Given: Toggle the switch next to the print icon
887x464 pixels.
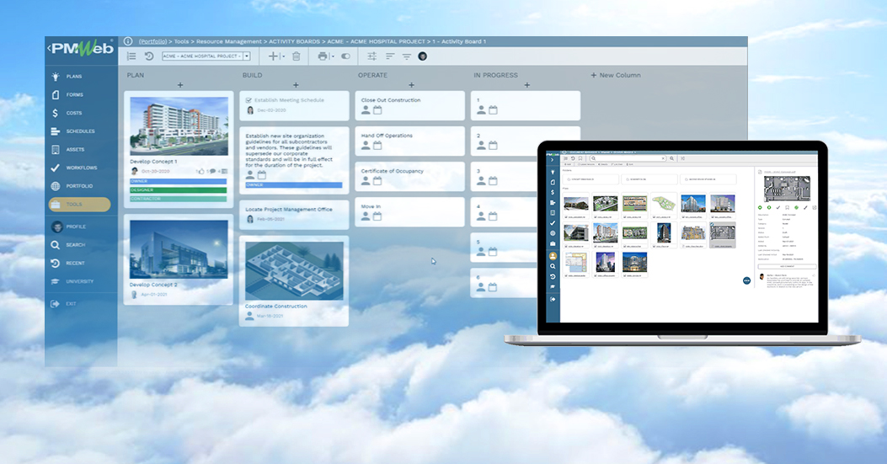Looking at the screenshot, I should 345,56.
